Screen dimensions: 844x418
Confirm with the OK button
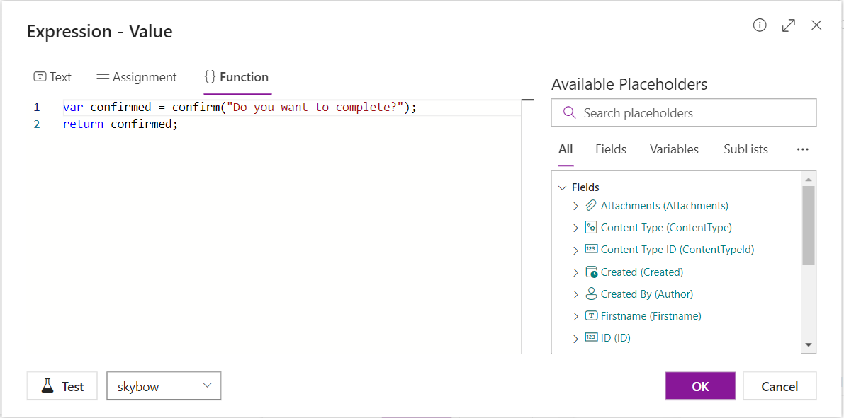pyautogui.click(x=700, y=385)
